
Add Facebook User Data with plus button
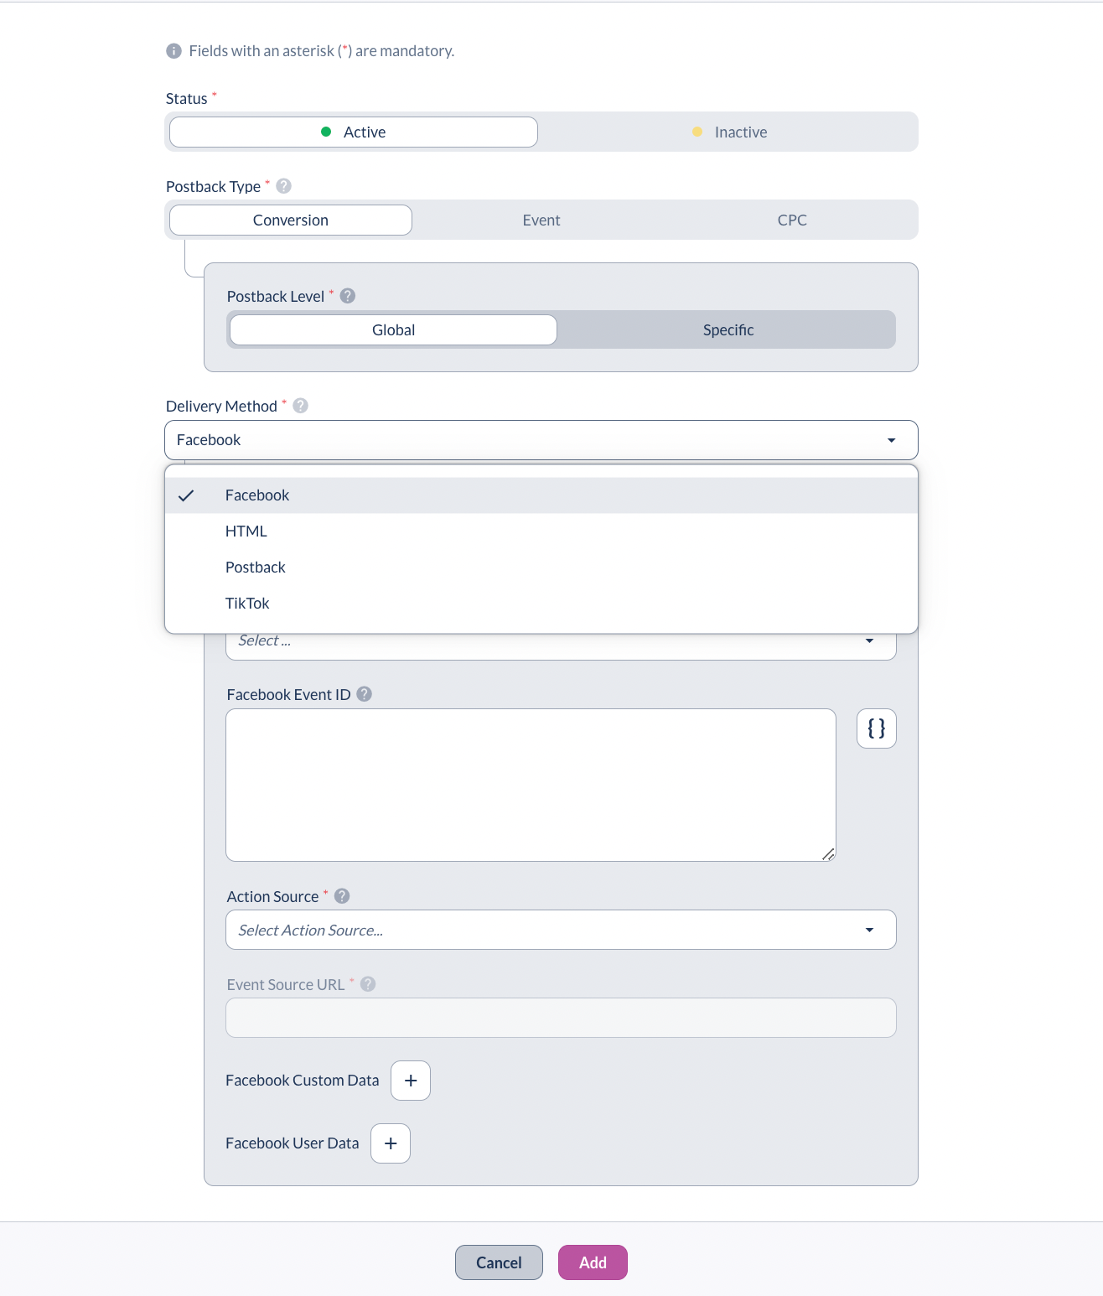391,1143
